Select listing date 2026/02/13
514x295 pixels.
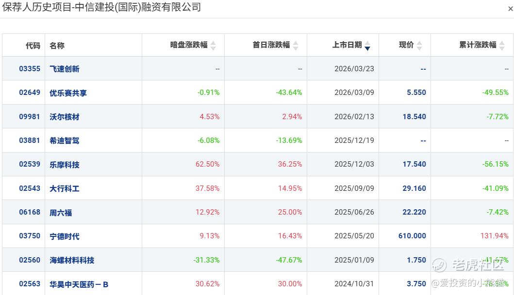coord(354,117)
